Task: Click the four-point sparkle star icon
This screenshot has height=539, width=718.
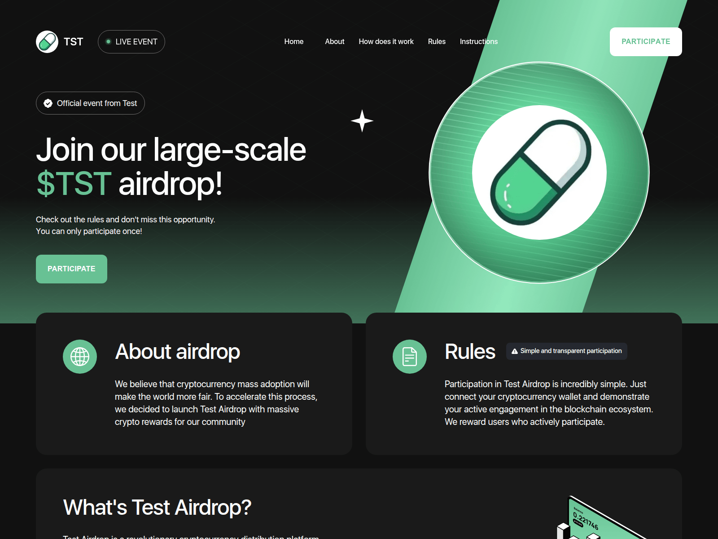Action: [362, 121]
